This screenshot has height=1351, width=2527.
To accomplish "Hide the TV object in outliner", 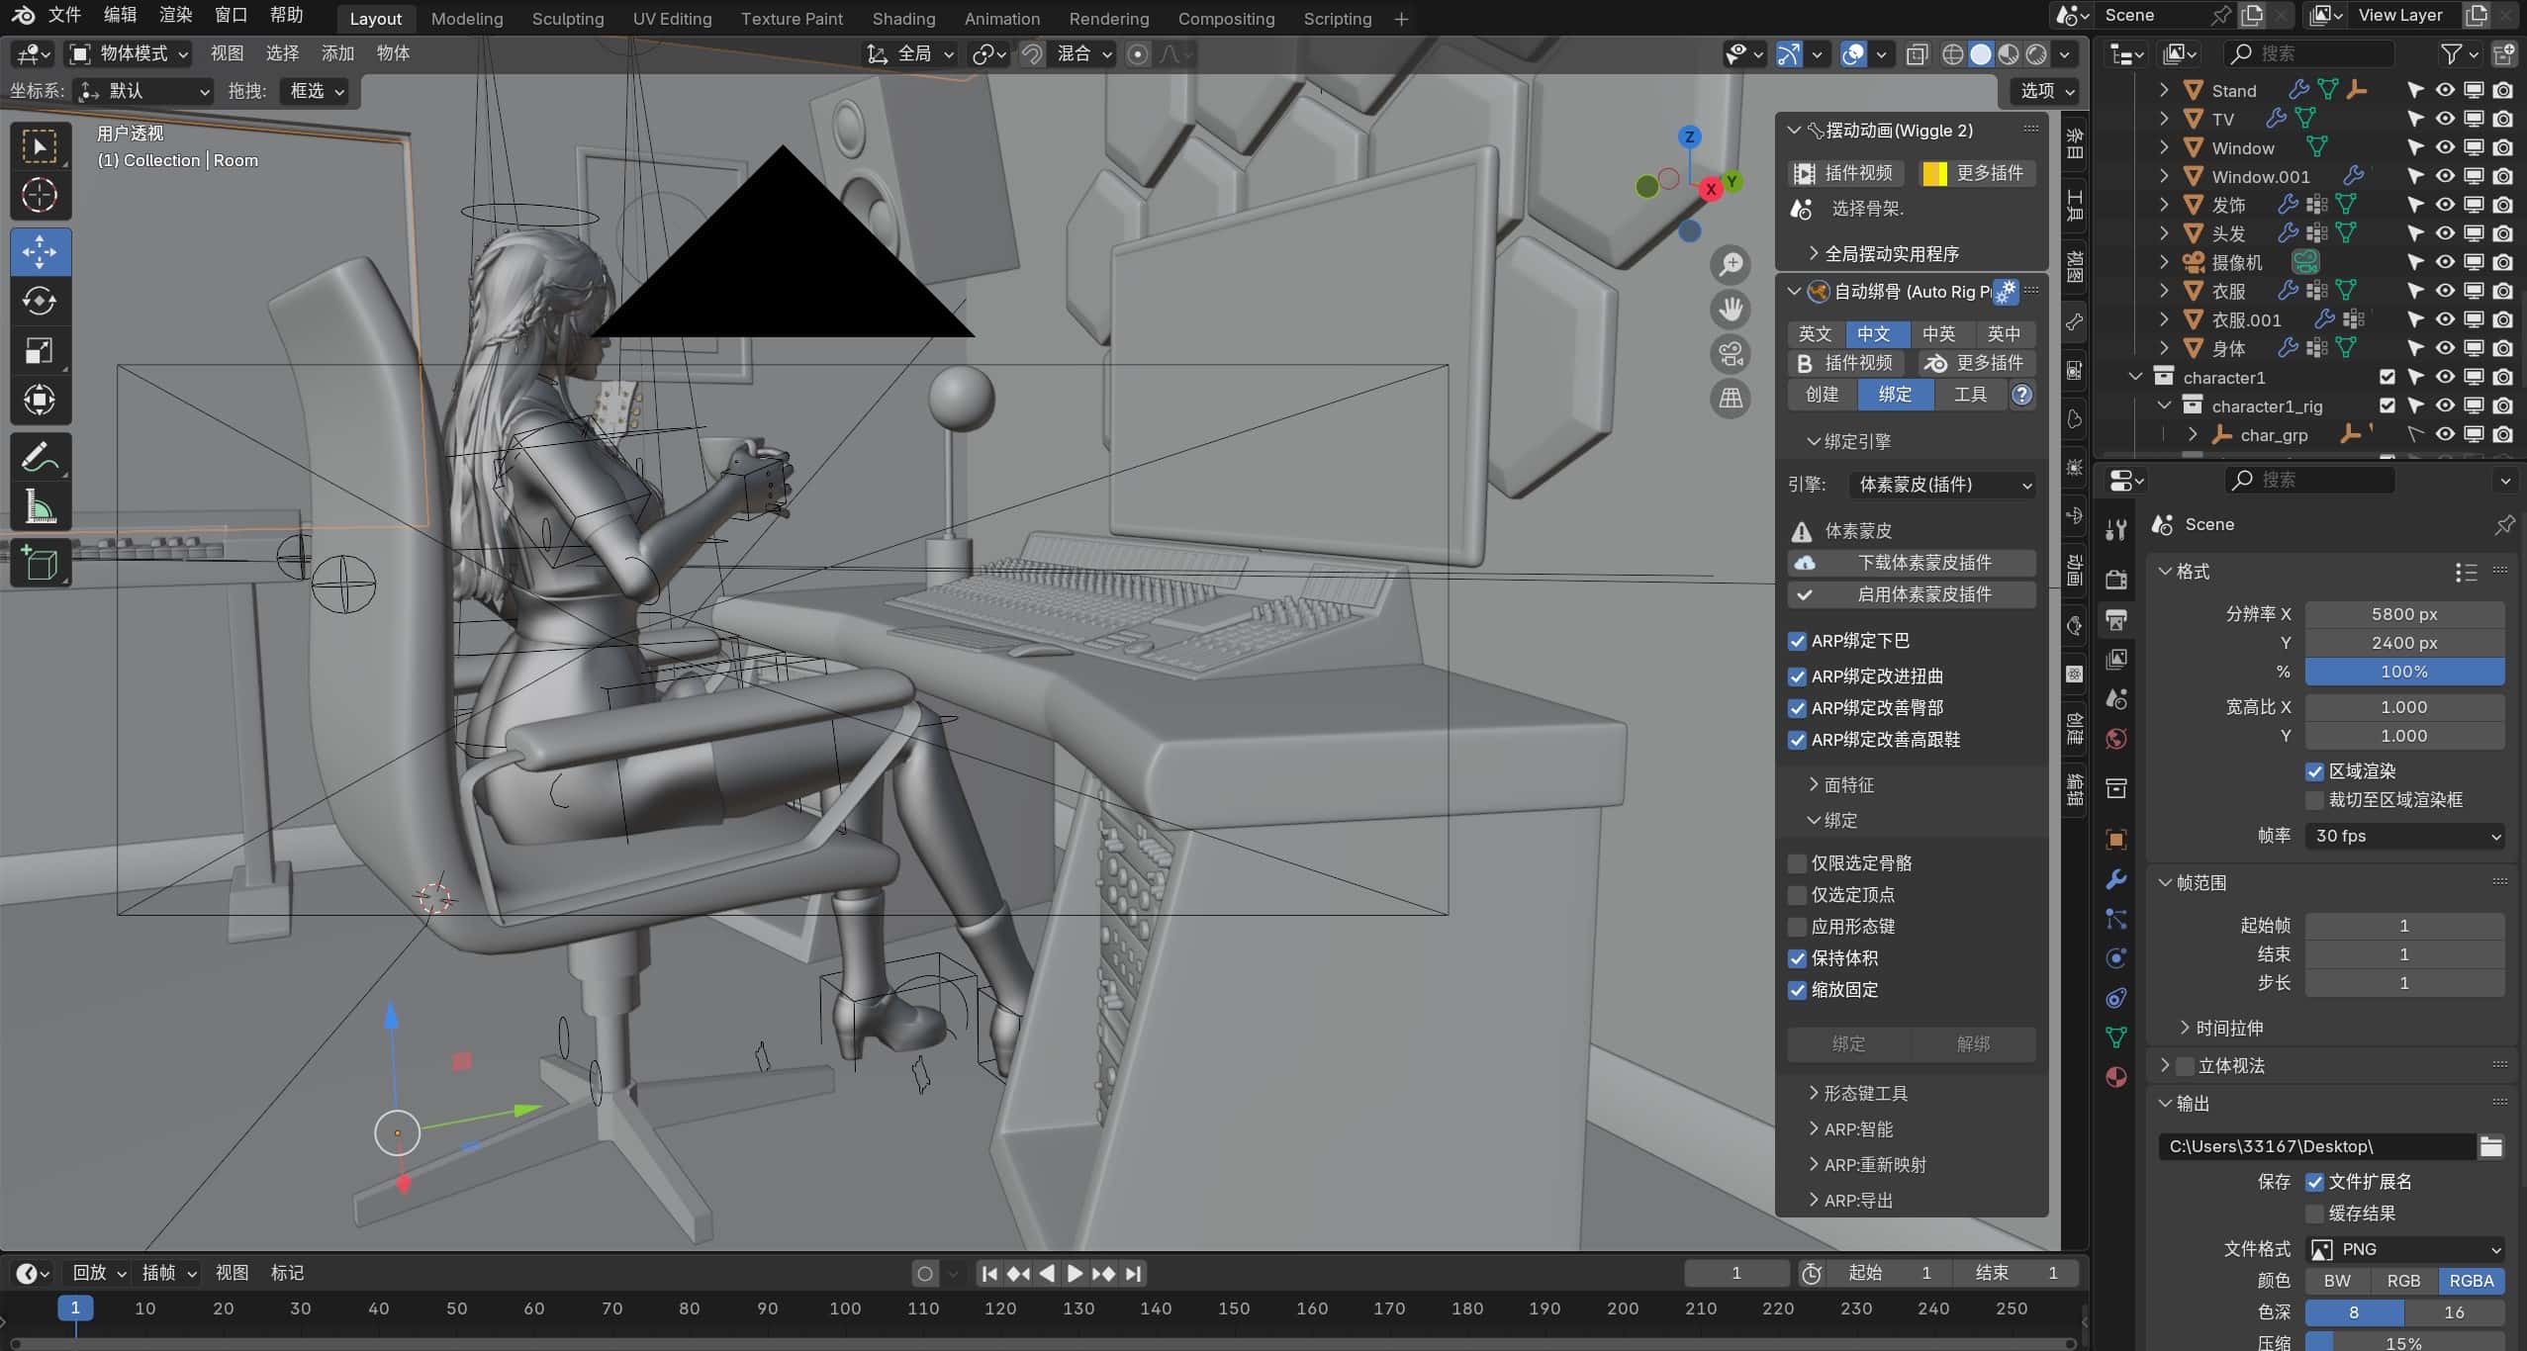I will tap(2445, 119).
